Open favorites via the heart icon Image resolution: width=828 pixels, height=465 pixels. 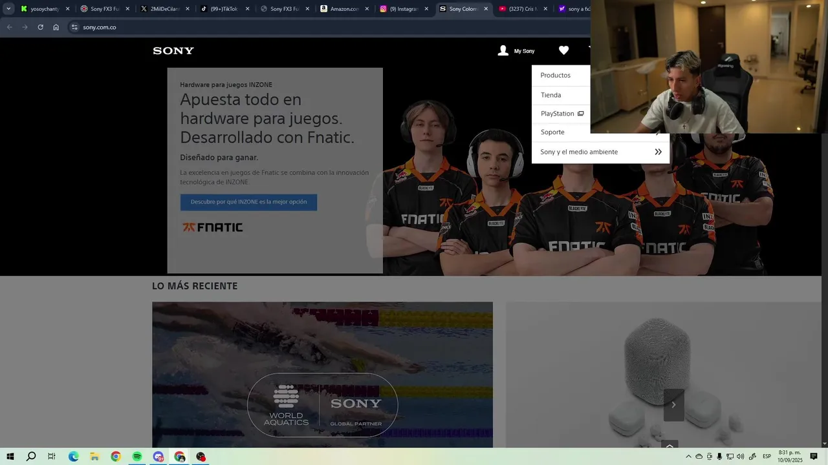tap(563, 50)
